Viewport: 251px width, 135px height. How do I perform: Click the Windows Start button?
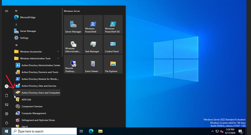[6, 131]
